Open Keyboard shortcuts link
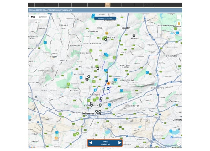 pyautogui.click(x=139, y=148)
